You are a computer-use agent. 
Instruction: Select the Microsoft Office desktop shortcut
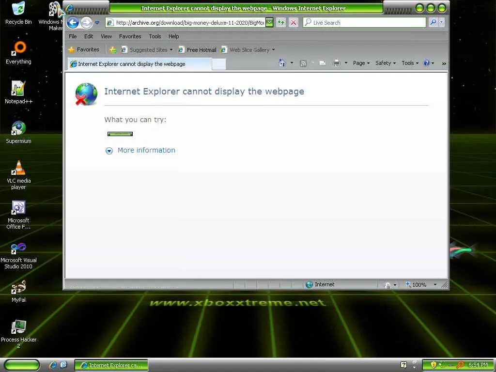[18, 215]
